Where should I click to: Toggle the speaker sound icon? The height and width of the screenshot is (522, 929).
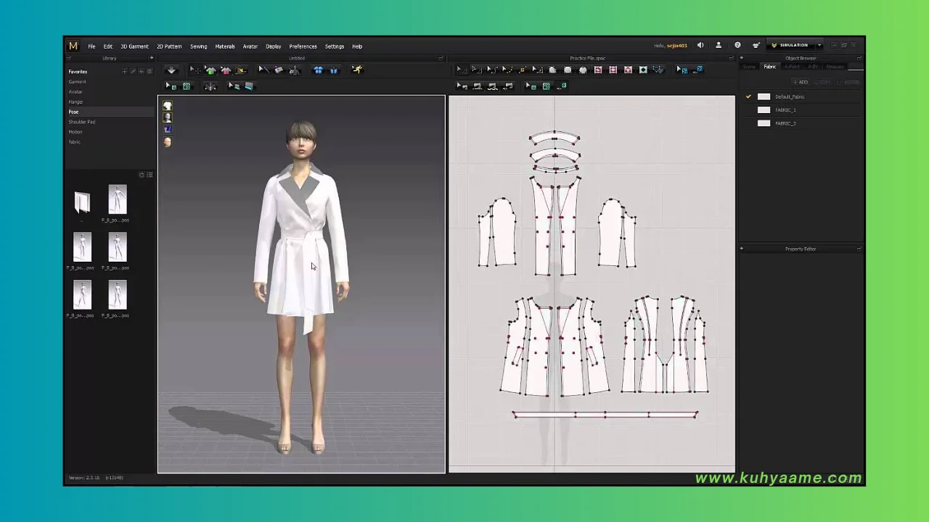700,46
